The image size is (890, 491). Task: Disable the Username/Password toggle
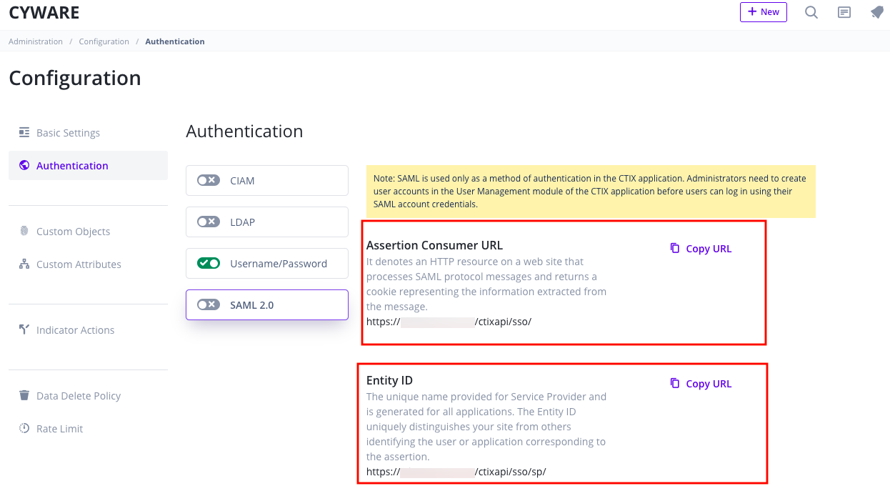tap(209, 263)
